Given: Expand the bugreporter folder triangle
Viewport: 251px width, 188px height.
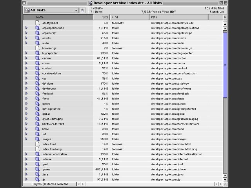Looking at the screenshot, I should coord(26,53).
